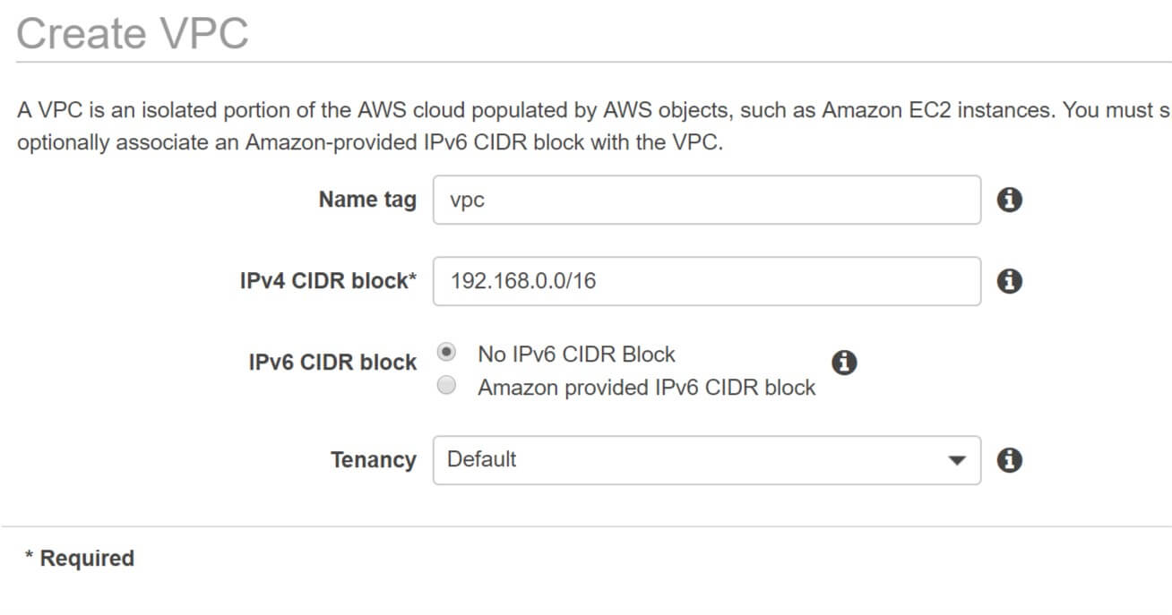Click the description line starting 'A VPC is an isolated'
The image size is (1172, 615).
pyautogui.click(x=594, y=111)
